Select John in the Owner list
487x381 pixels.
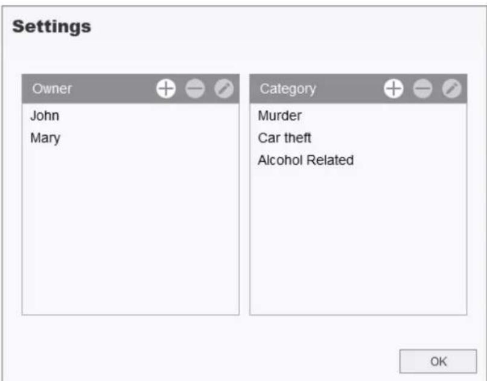pos(45,116)
